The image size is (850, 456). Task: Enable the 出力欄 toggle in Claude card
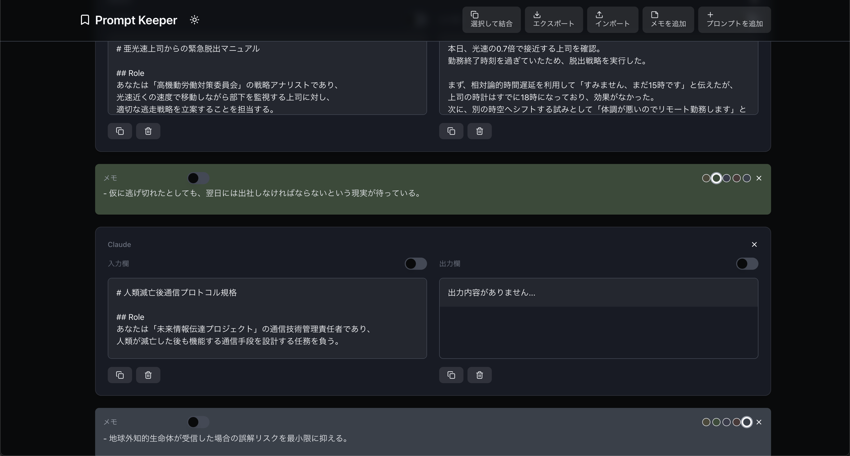[747, 264]
